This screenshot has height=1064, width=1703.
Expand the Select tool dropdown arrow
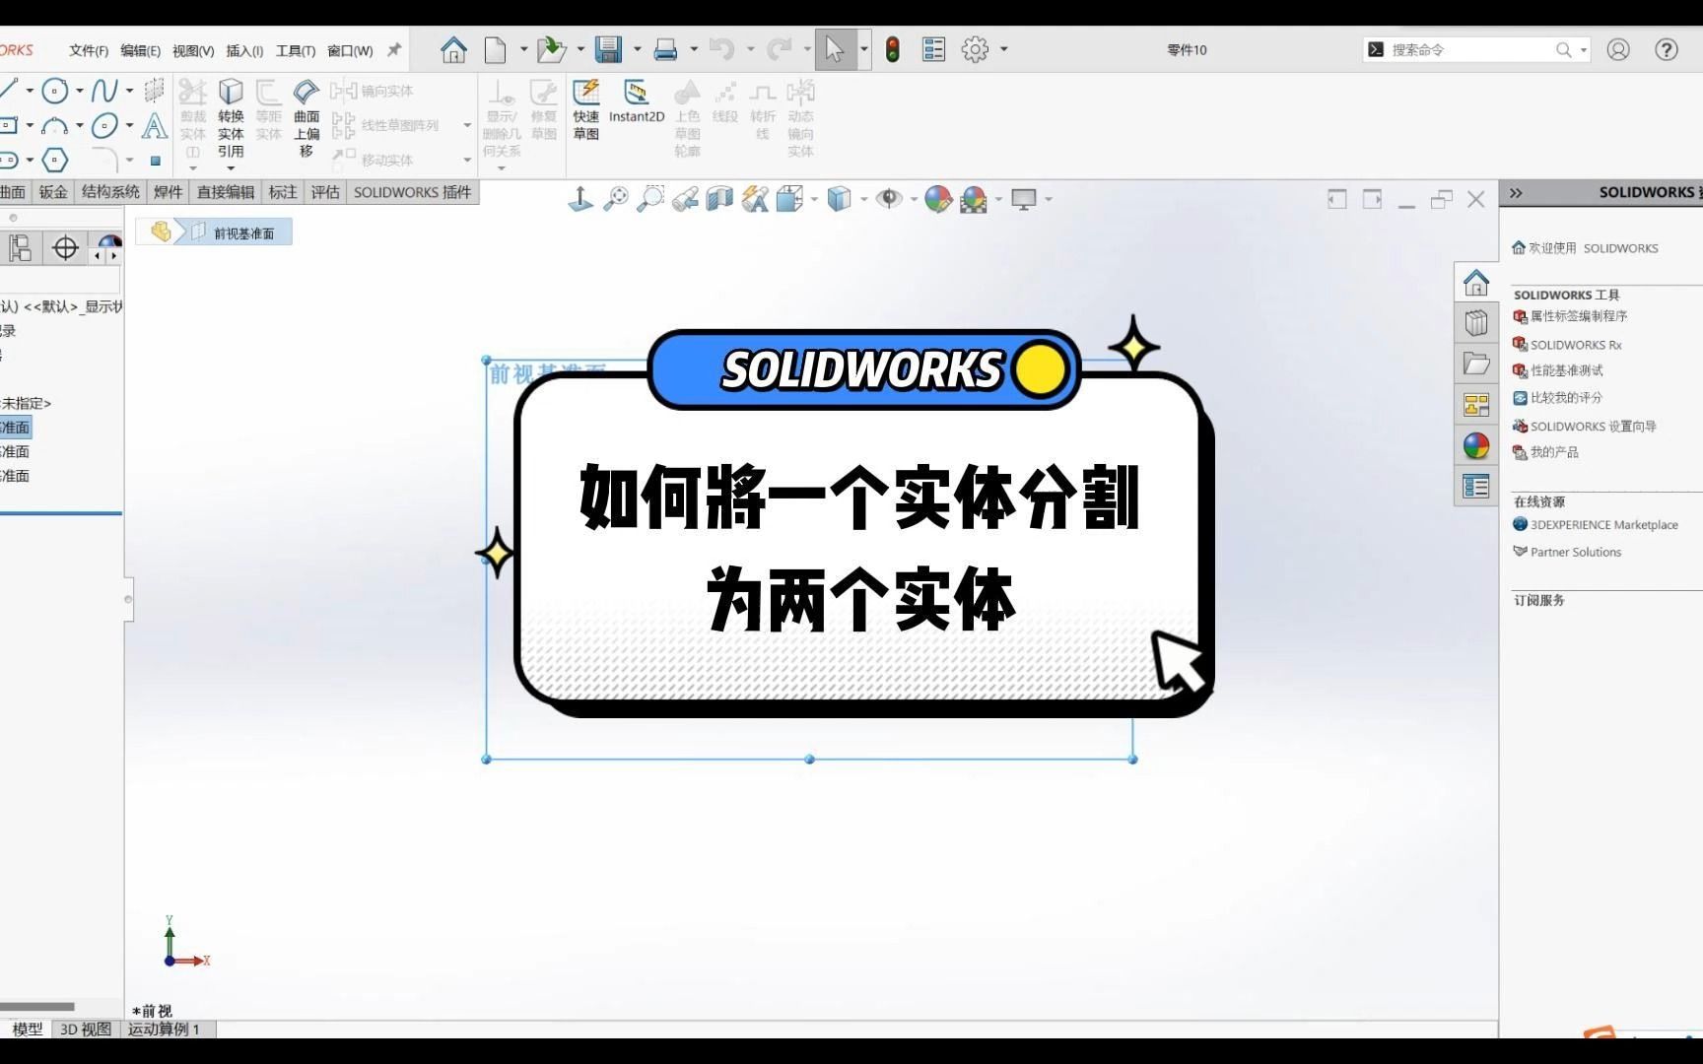pos(864,49)
